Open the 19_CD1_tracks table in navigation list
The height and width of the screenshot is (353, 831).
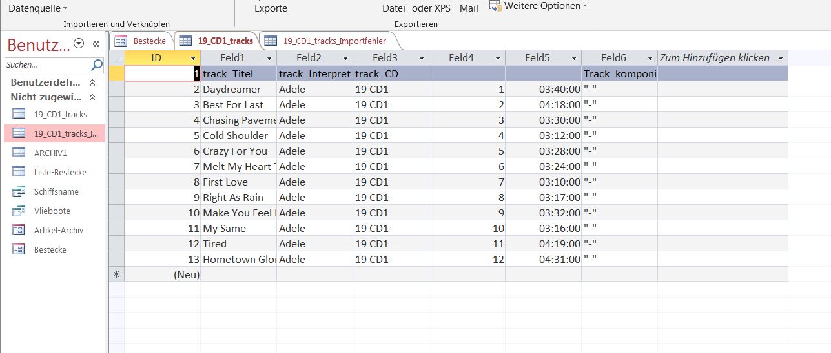point(60,114)
